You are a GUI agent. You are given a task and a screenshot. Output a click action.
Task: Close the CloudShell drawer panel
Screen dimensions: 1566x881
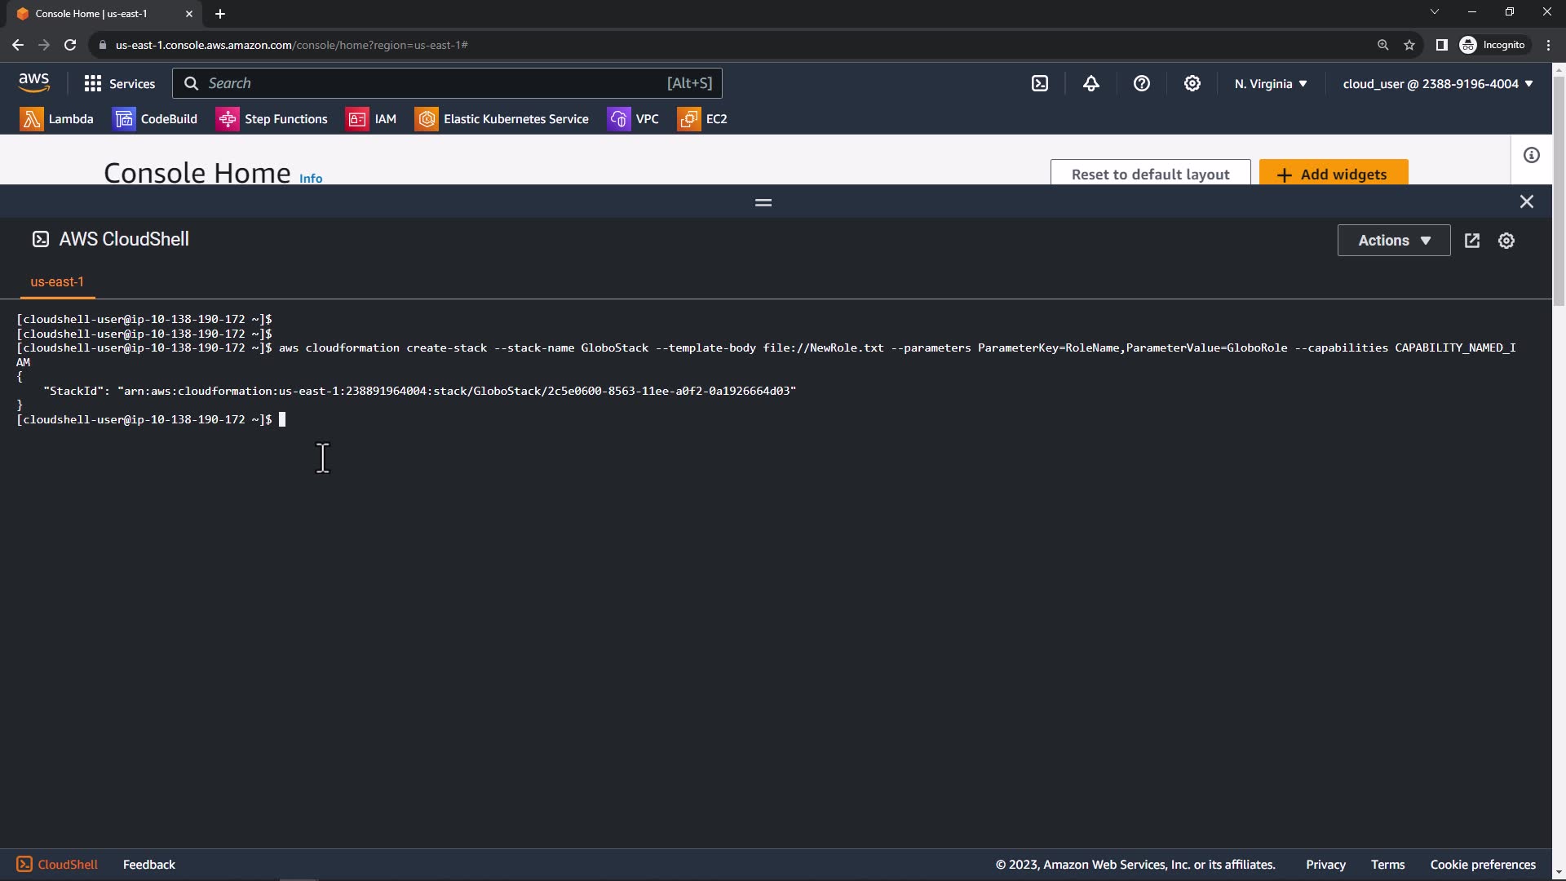click(x=1526, y=201)
